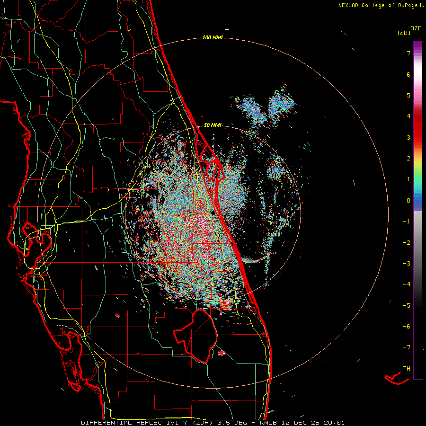426x426 pixels.
Task: Pick the purple top of the color bar
Action: [x=418, y=46]
